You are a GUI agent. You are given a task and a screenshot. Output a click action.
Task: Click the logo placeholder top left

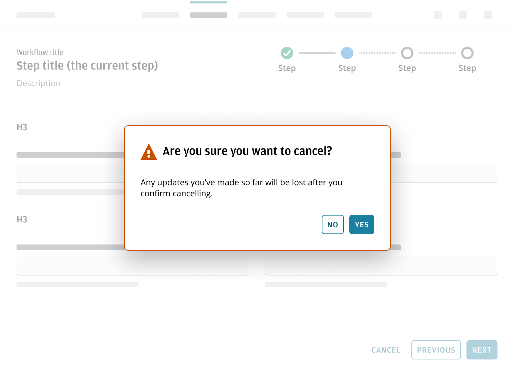[36, 15]
